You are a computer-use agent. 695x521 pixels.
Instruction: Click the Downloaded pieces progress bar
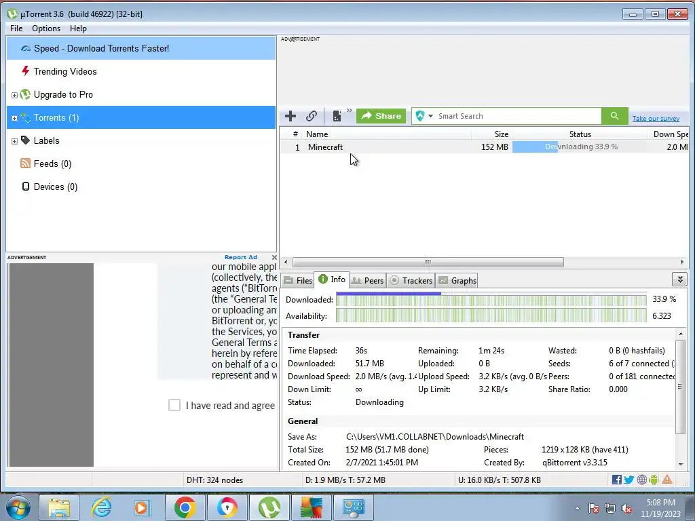[x=491, y=300]
